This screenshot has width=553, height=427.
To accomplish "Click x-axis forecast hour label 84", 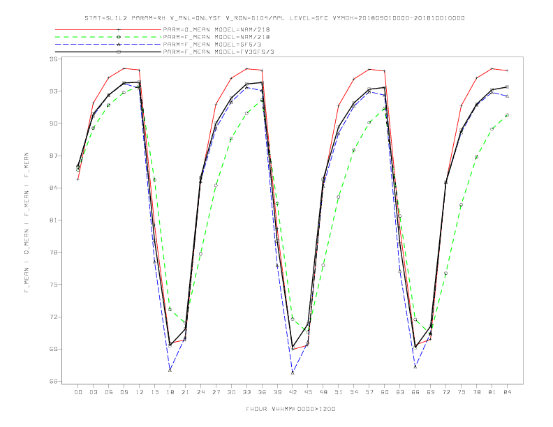I will tap(508, 392).
